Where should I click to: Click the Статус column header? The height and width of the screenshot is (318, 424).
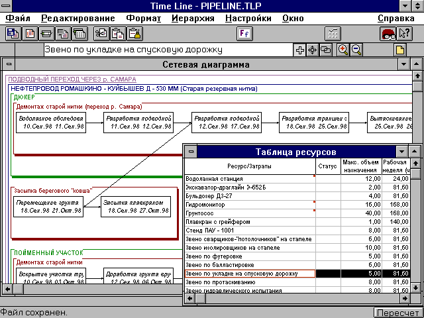point(327,166)
